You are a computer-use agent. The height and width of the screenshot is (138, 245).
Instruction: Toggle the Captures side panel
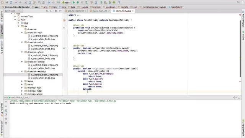(2, 16)
